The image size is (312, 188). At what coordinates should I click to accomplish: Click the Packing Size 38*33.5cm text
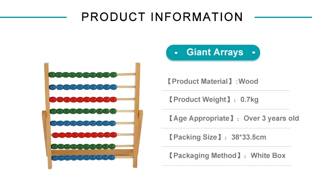pos(248,137)
